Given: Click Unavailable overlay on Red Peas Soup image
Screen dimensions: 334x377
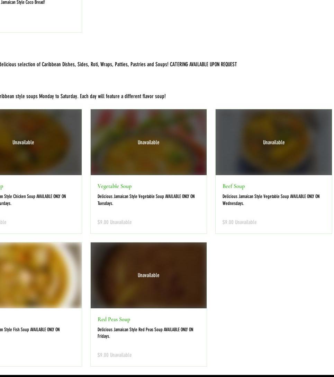Looking at the screenshot, I should 148,275.
